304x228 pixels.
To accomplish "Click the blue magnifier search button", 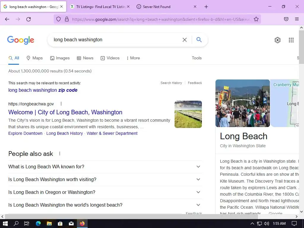I will click(199, 39).
